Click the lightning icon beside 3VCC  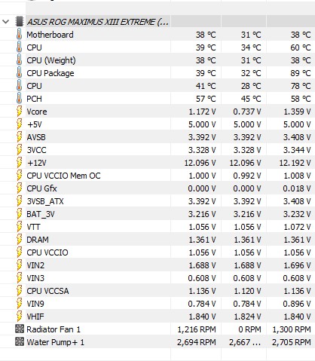point(19,150)
